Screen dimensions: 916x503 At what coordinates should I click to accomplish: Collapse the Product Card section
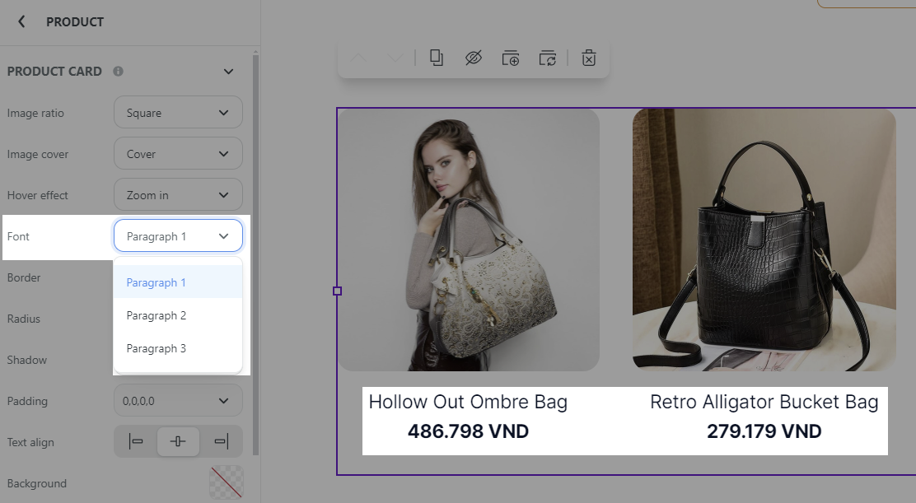229,72
